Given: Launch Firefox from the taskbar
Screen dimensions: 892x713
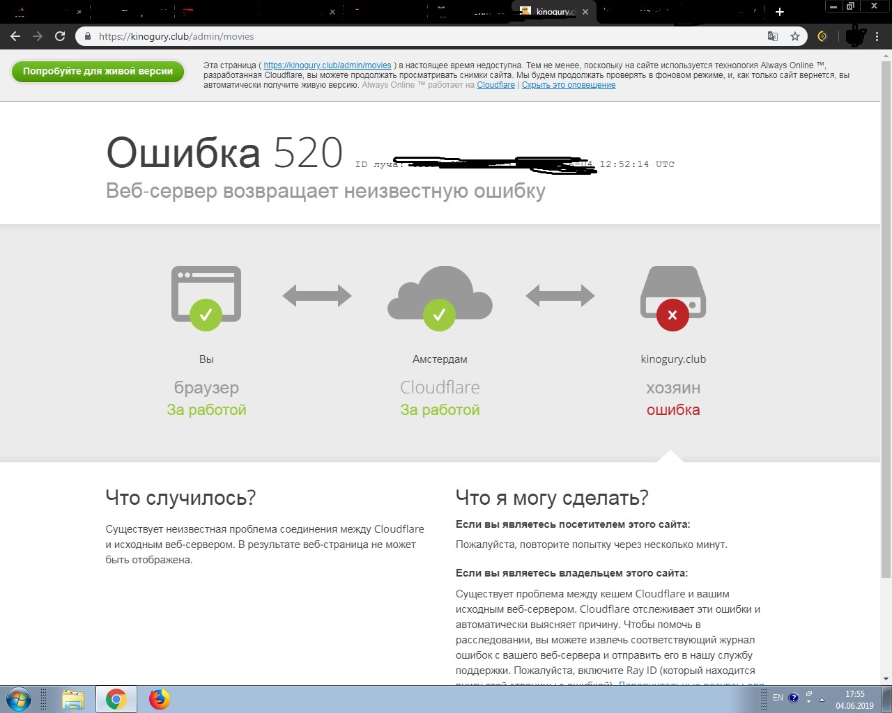Looking at the screenshot, I should tap(160, 699).
